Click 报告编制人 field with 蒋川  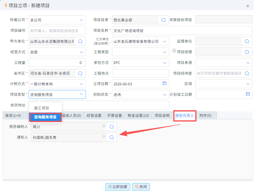click(69, 127)
